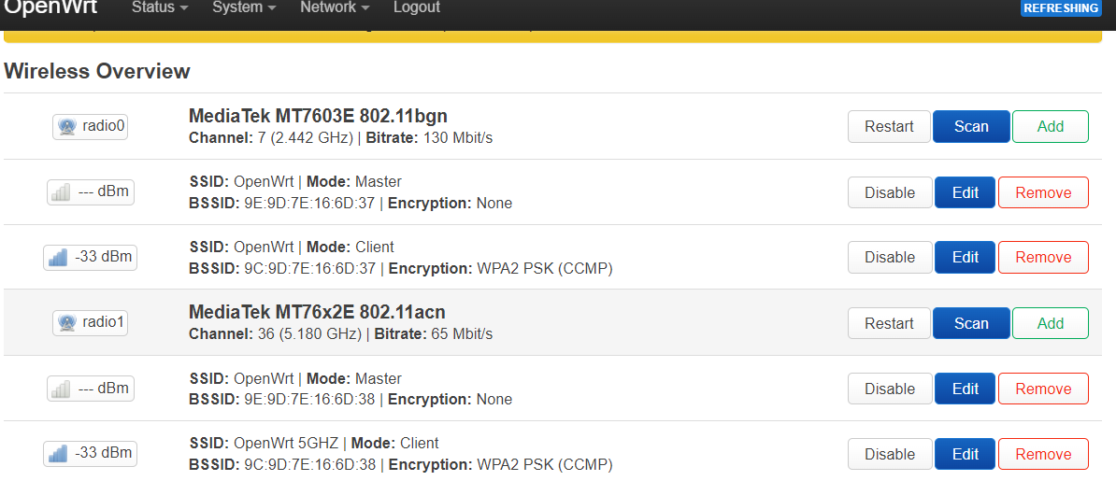
Task: Click the 'MediaTek MT7603E 802.11bgn' heading
Action: pyautogui.click(x=318, y=116)
